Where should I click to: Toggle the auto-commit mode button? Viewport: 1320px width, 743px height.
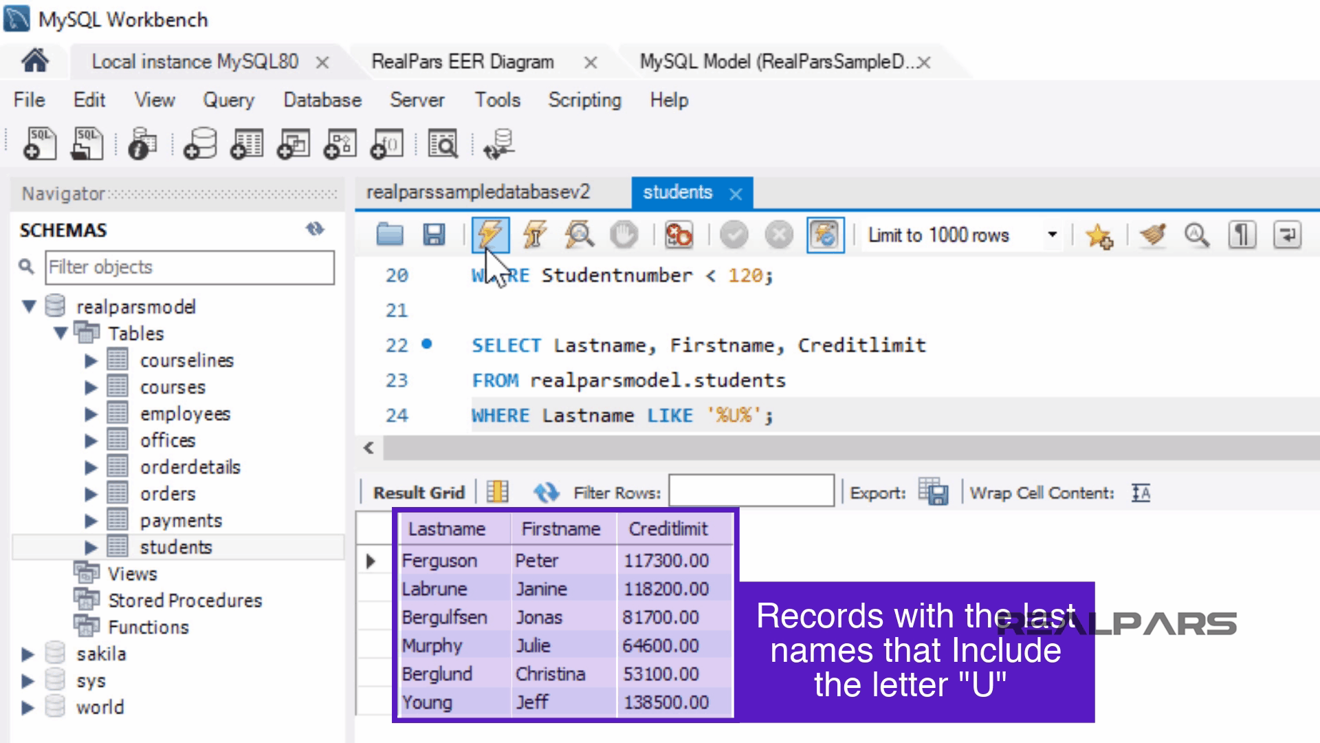coord(825,235)
